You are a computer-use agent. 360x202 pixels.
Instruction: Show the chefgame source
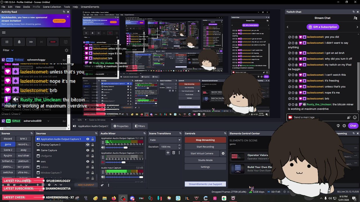click(x=88, y=156)
